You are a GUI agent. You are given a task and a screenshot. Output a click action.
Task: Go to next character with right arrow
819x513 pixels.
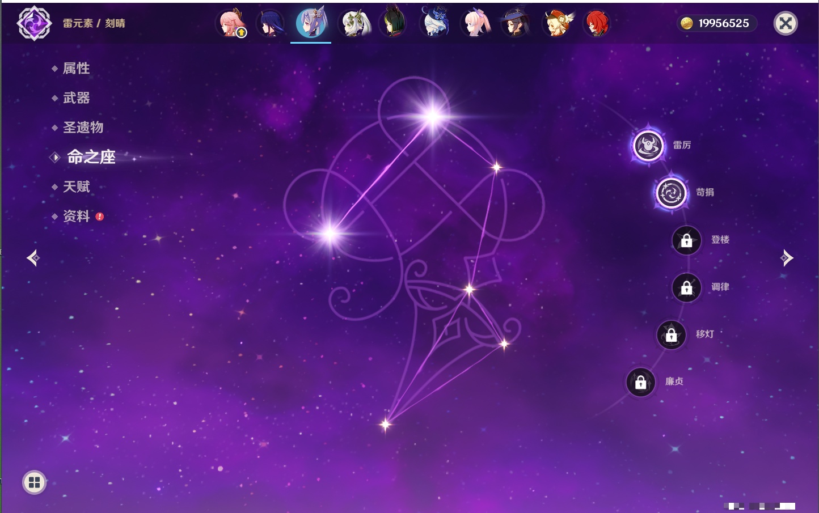tap(787, 258)
